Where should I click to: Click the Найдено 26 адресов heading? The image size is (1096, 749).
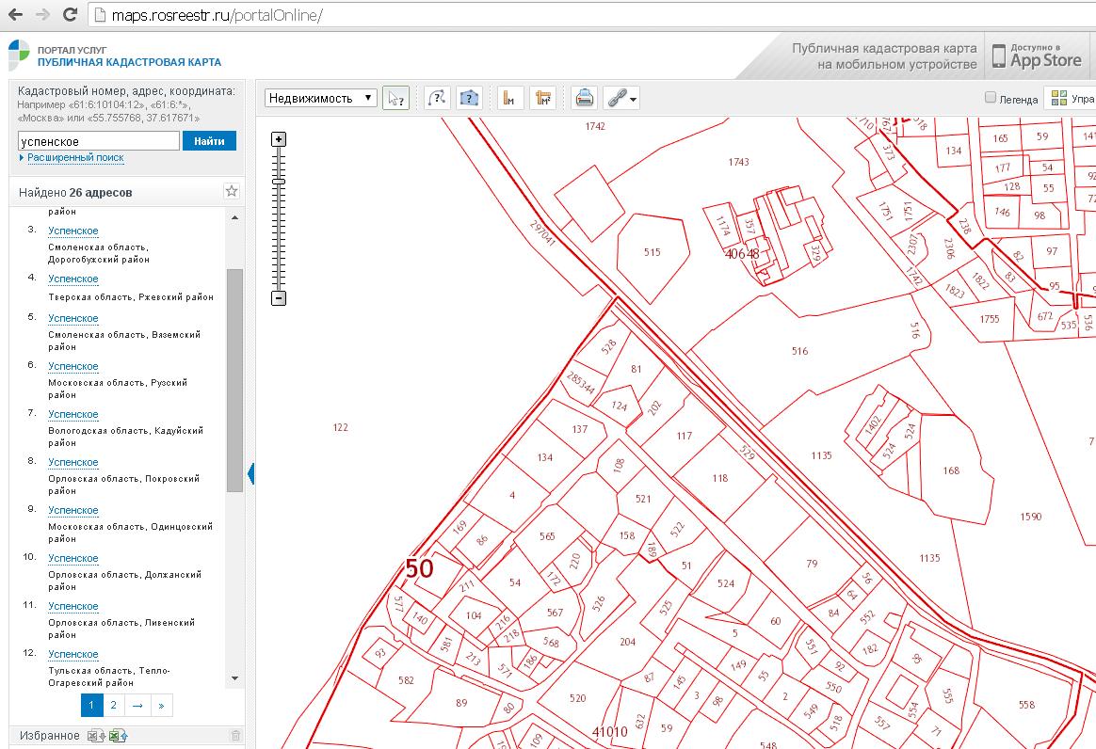click(x=75, y=193)
